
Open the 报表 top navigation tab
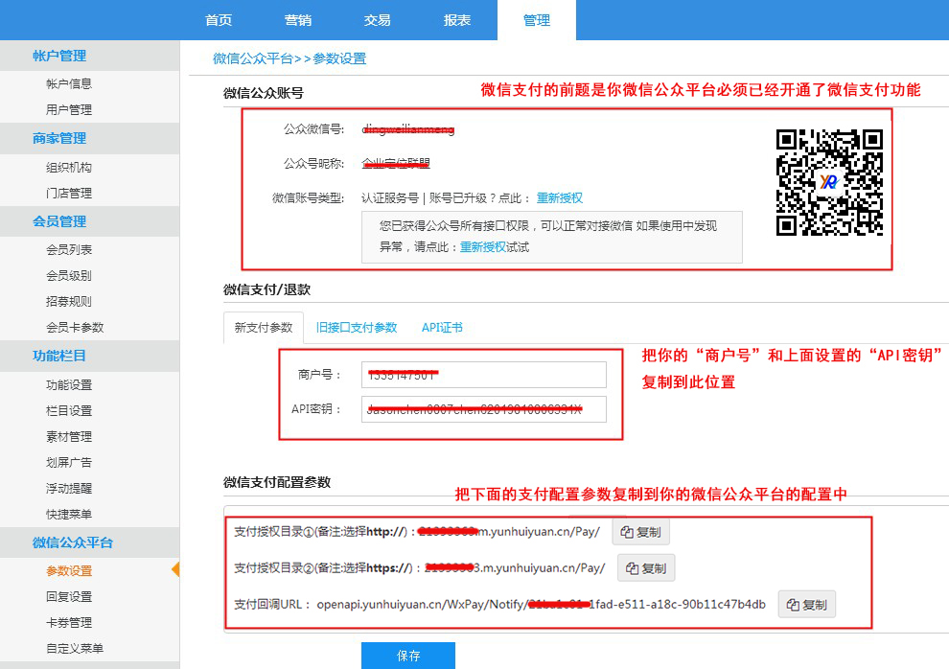tap(457, 20)
